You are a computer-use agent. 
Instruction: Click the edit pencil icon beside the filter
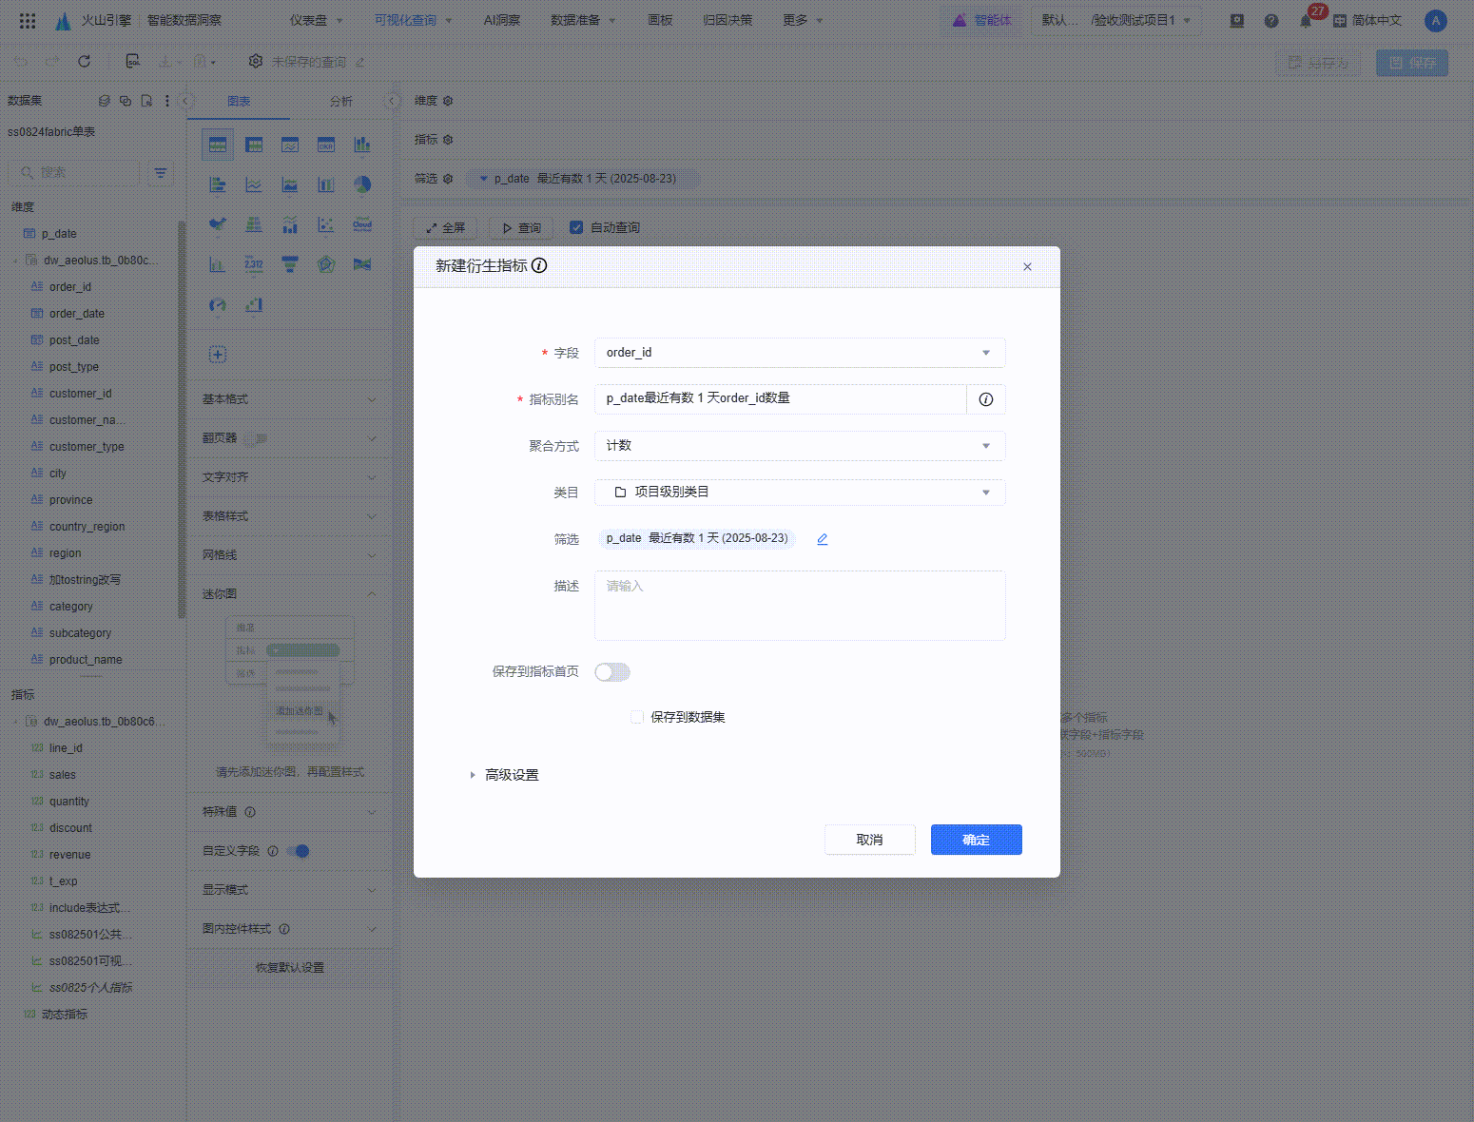coord(823,539)
